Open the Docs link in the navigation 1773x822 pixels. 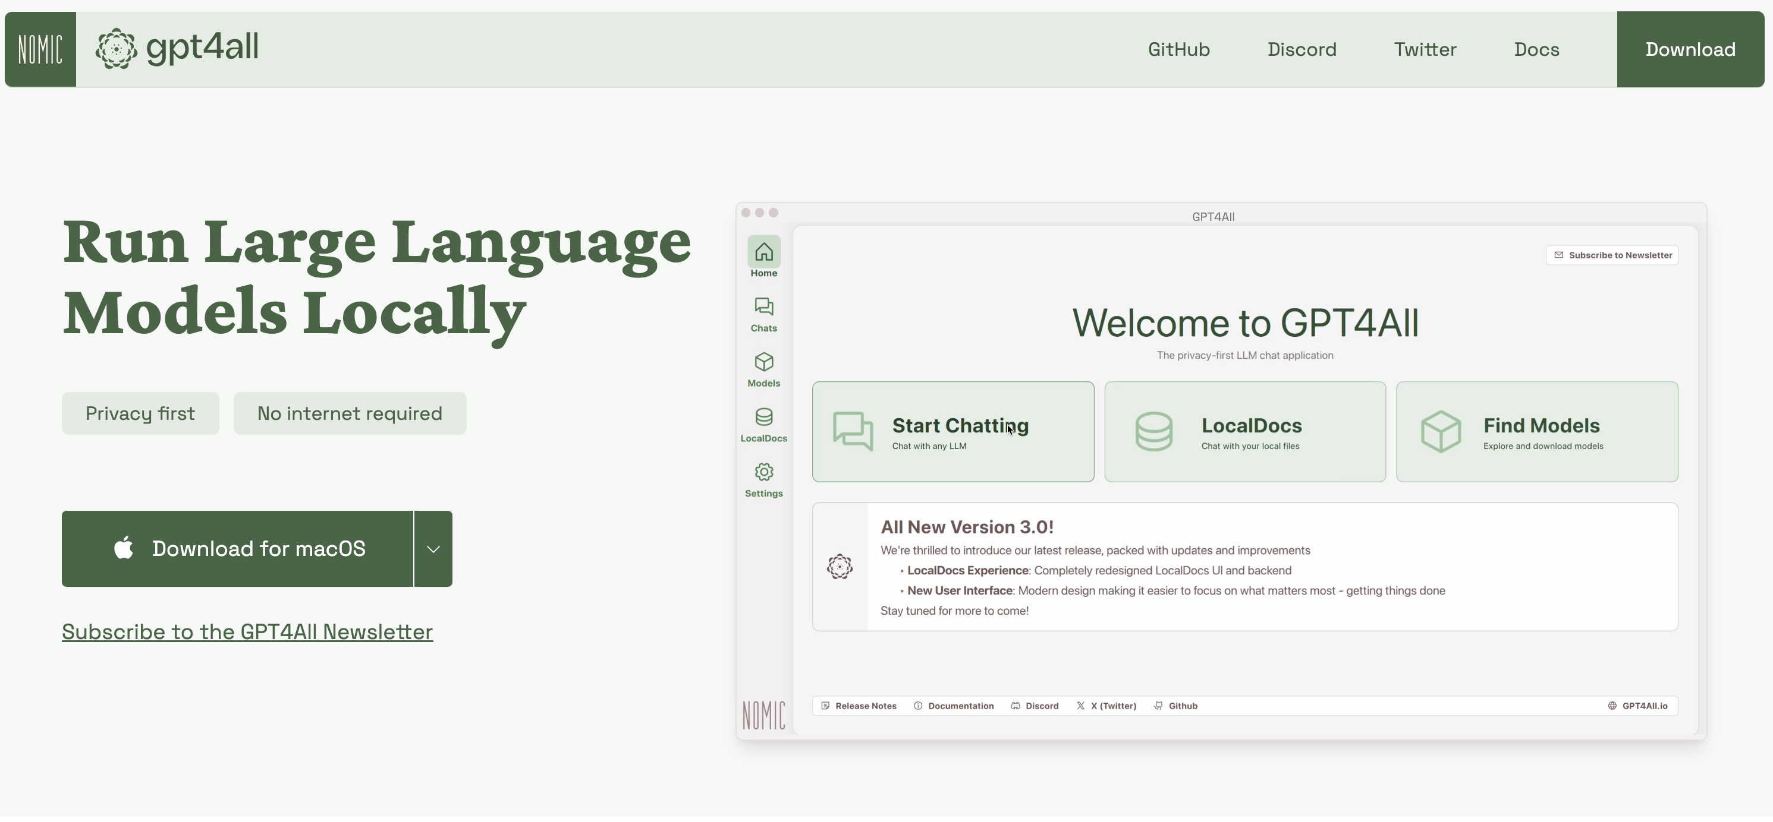point(1536,49)
